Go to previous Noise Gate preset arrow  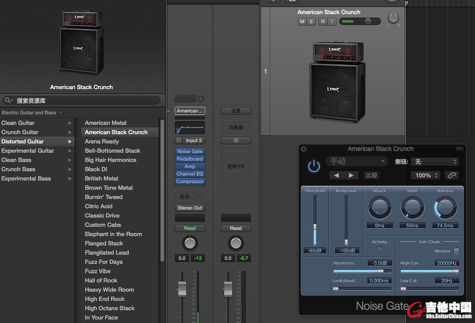point(336,175)
